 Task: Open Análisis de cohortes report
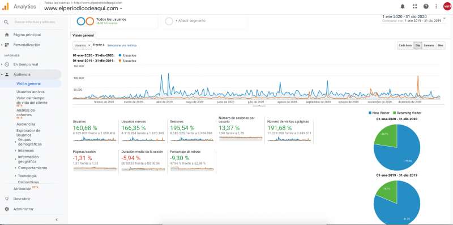coord(25,113)
